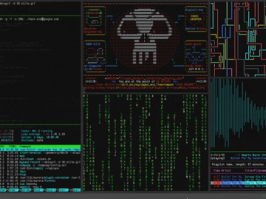
Task: Click the Artist column header in playlist
Action: tap(226, 171)
